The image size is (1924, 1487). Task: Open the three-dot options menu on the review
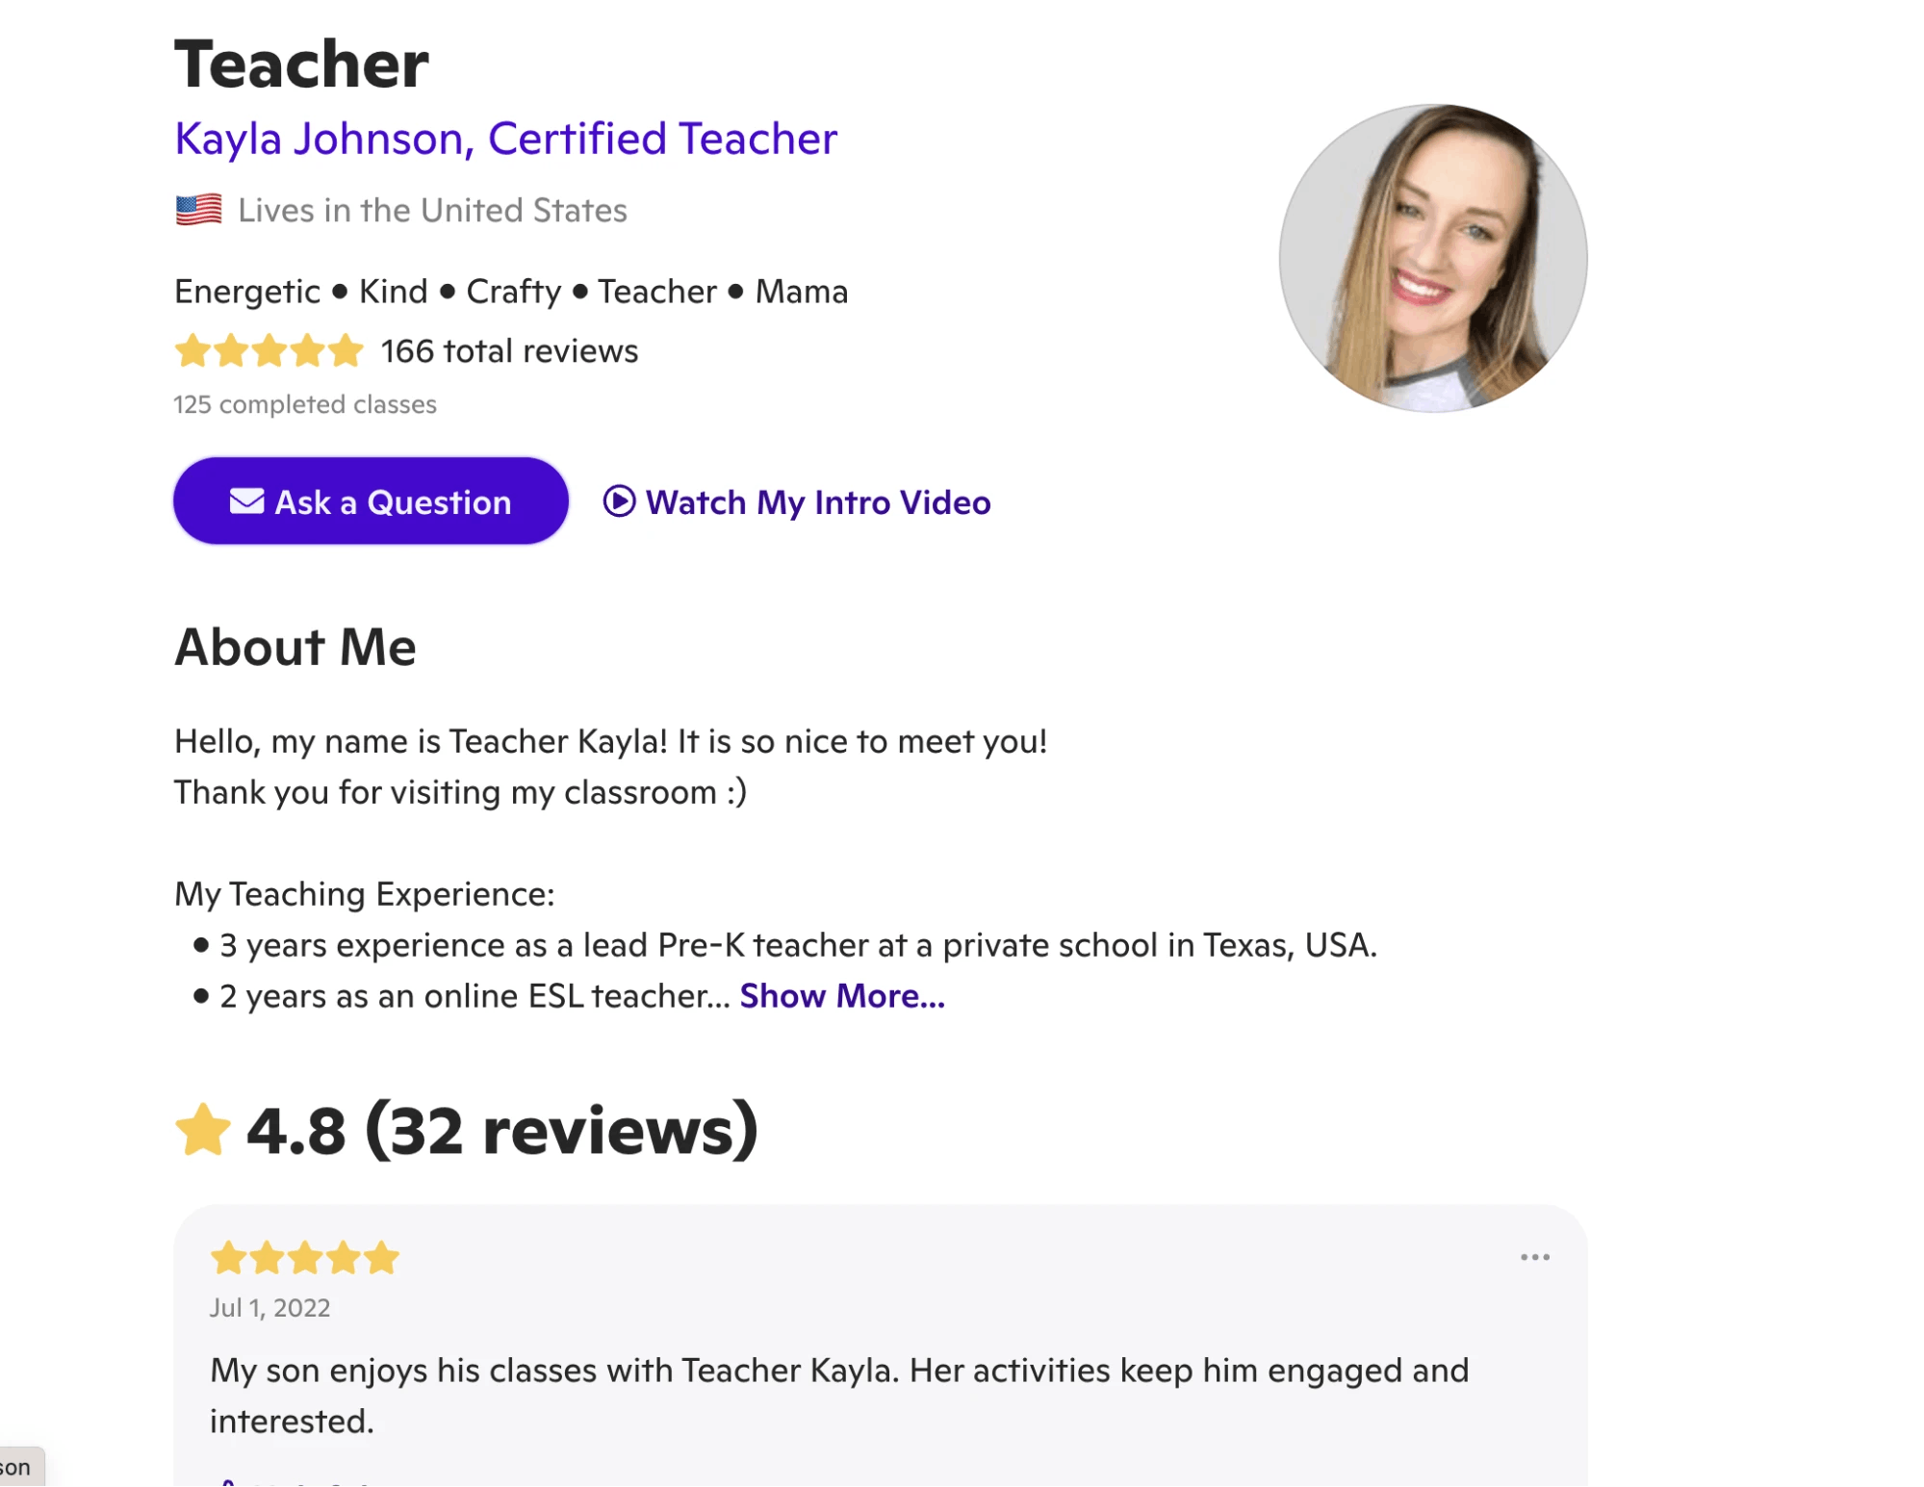tap(1534, 1257)
